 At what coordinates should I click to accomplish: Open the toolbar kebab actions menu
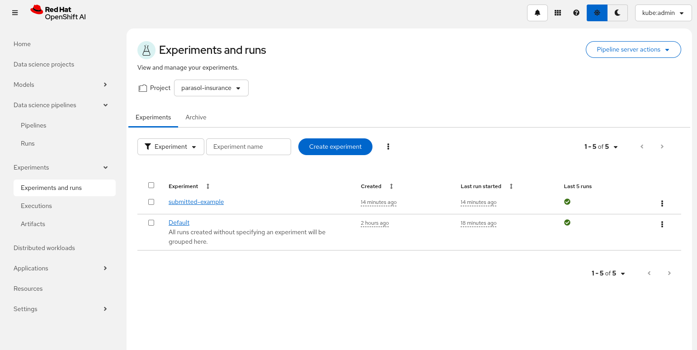click(x=388, y=147)
